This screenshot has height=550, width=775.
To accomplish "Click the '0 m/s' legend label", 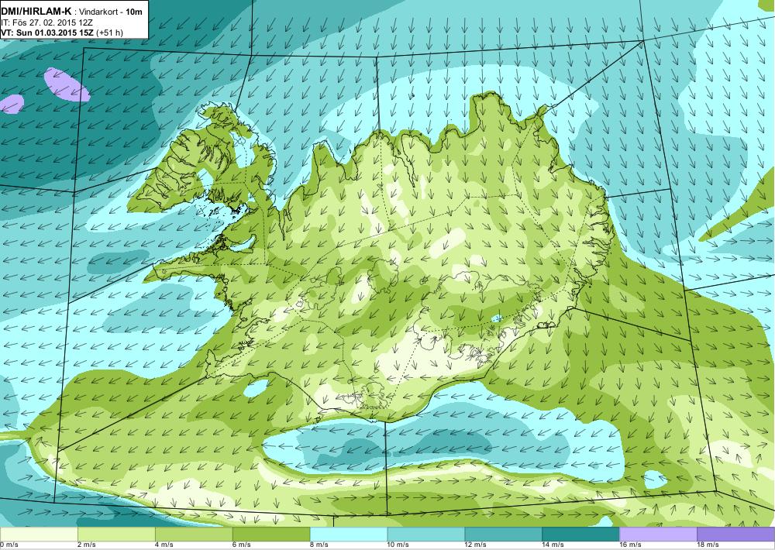I will coord(9,545).
